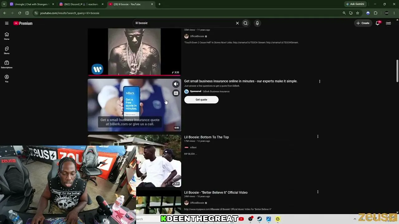Open 'Lil Boosie - Better Believe It' video title

(216, 193)
